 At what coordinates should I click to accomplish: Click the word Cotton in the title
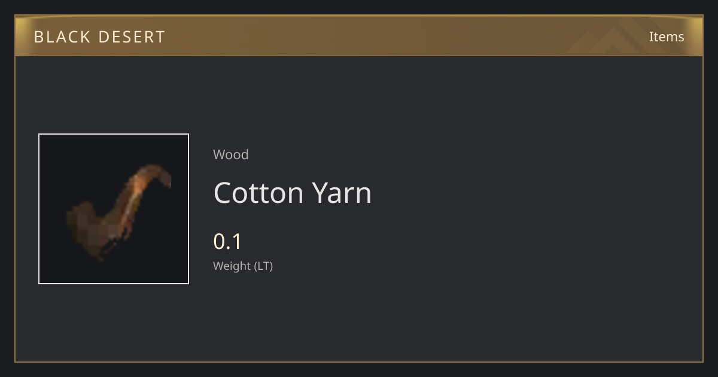259,193
